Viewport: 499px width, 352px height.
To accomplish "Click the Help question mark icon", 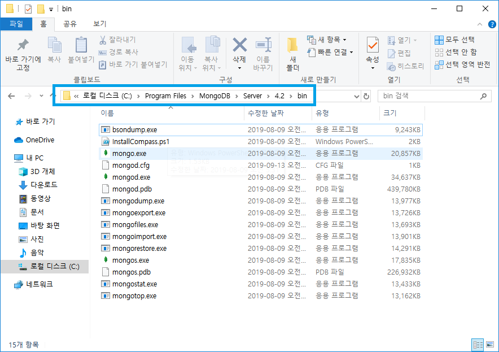I will [492, 24].
